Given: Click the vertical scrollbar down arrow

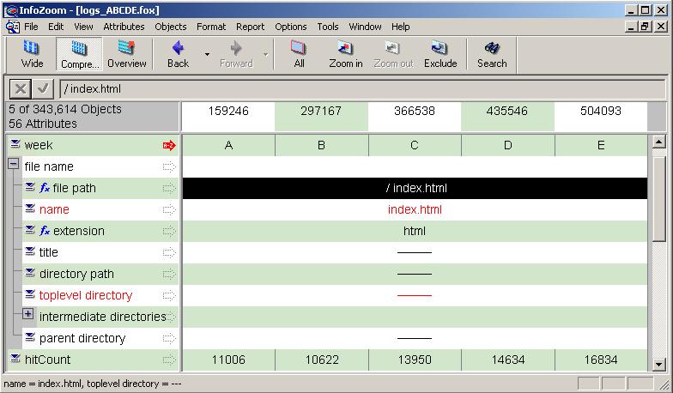Looking at the screenshot, I should (x=659, y=365).
